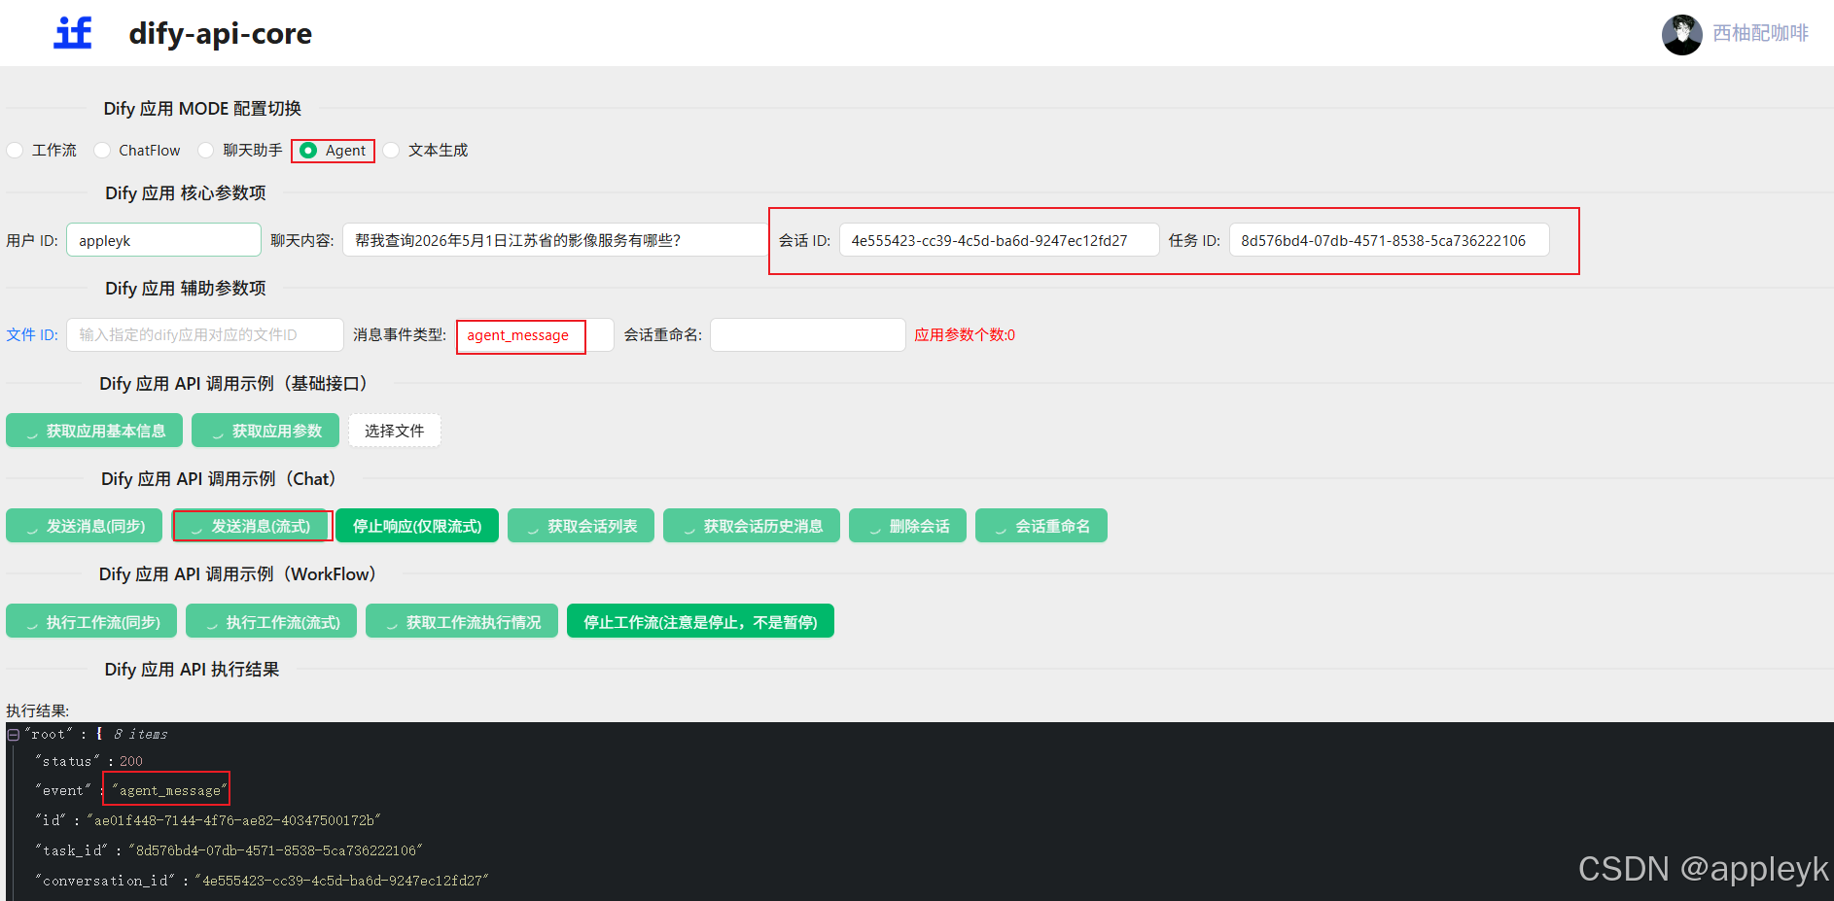Click the 删除会话 button

point(907,526)
